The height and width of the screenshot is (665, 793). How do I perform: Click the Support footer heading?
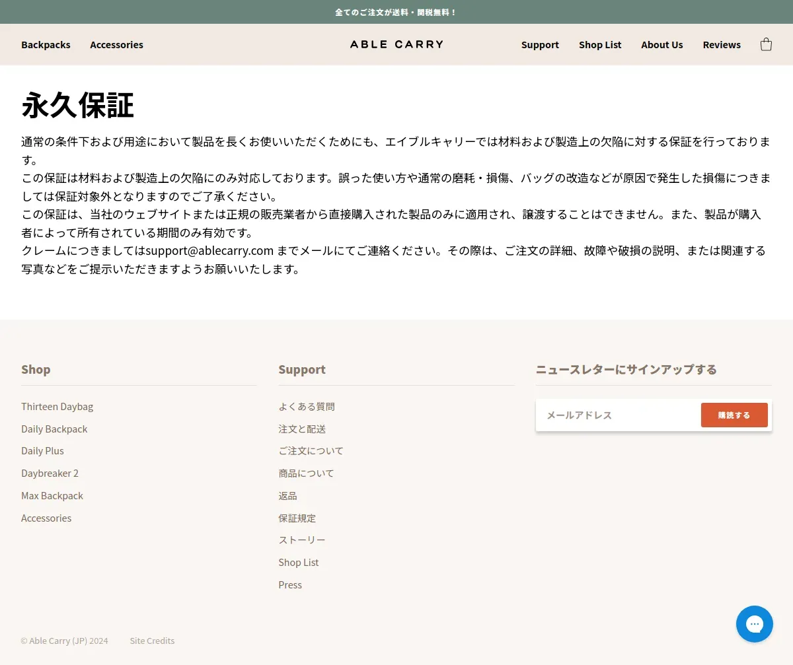pyautogui.click(x=302, y=370)
